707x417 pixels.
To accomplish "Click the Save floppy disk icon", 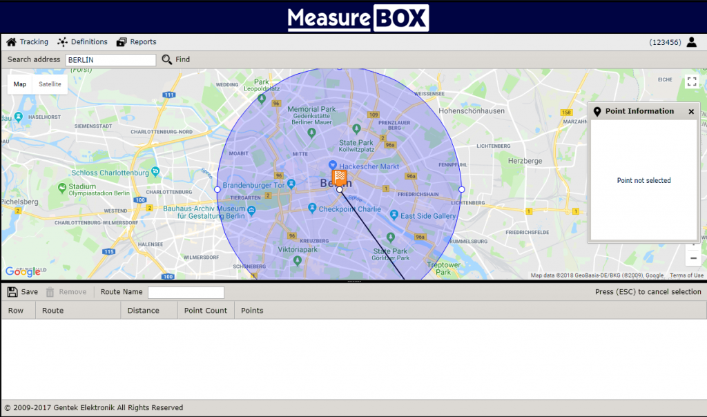I will 12,292.
